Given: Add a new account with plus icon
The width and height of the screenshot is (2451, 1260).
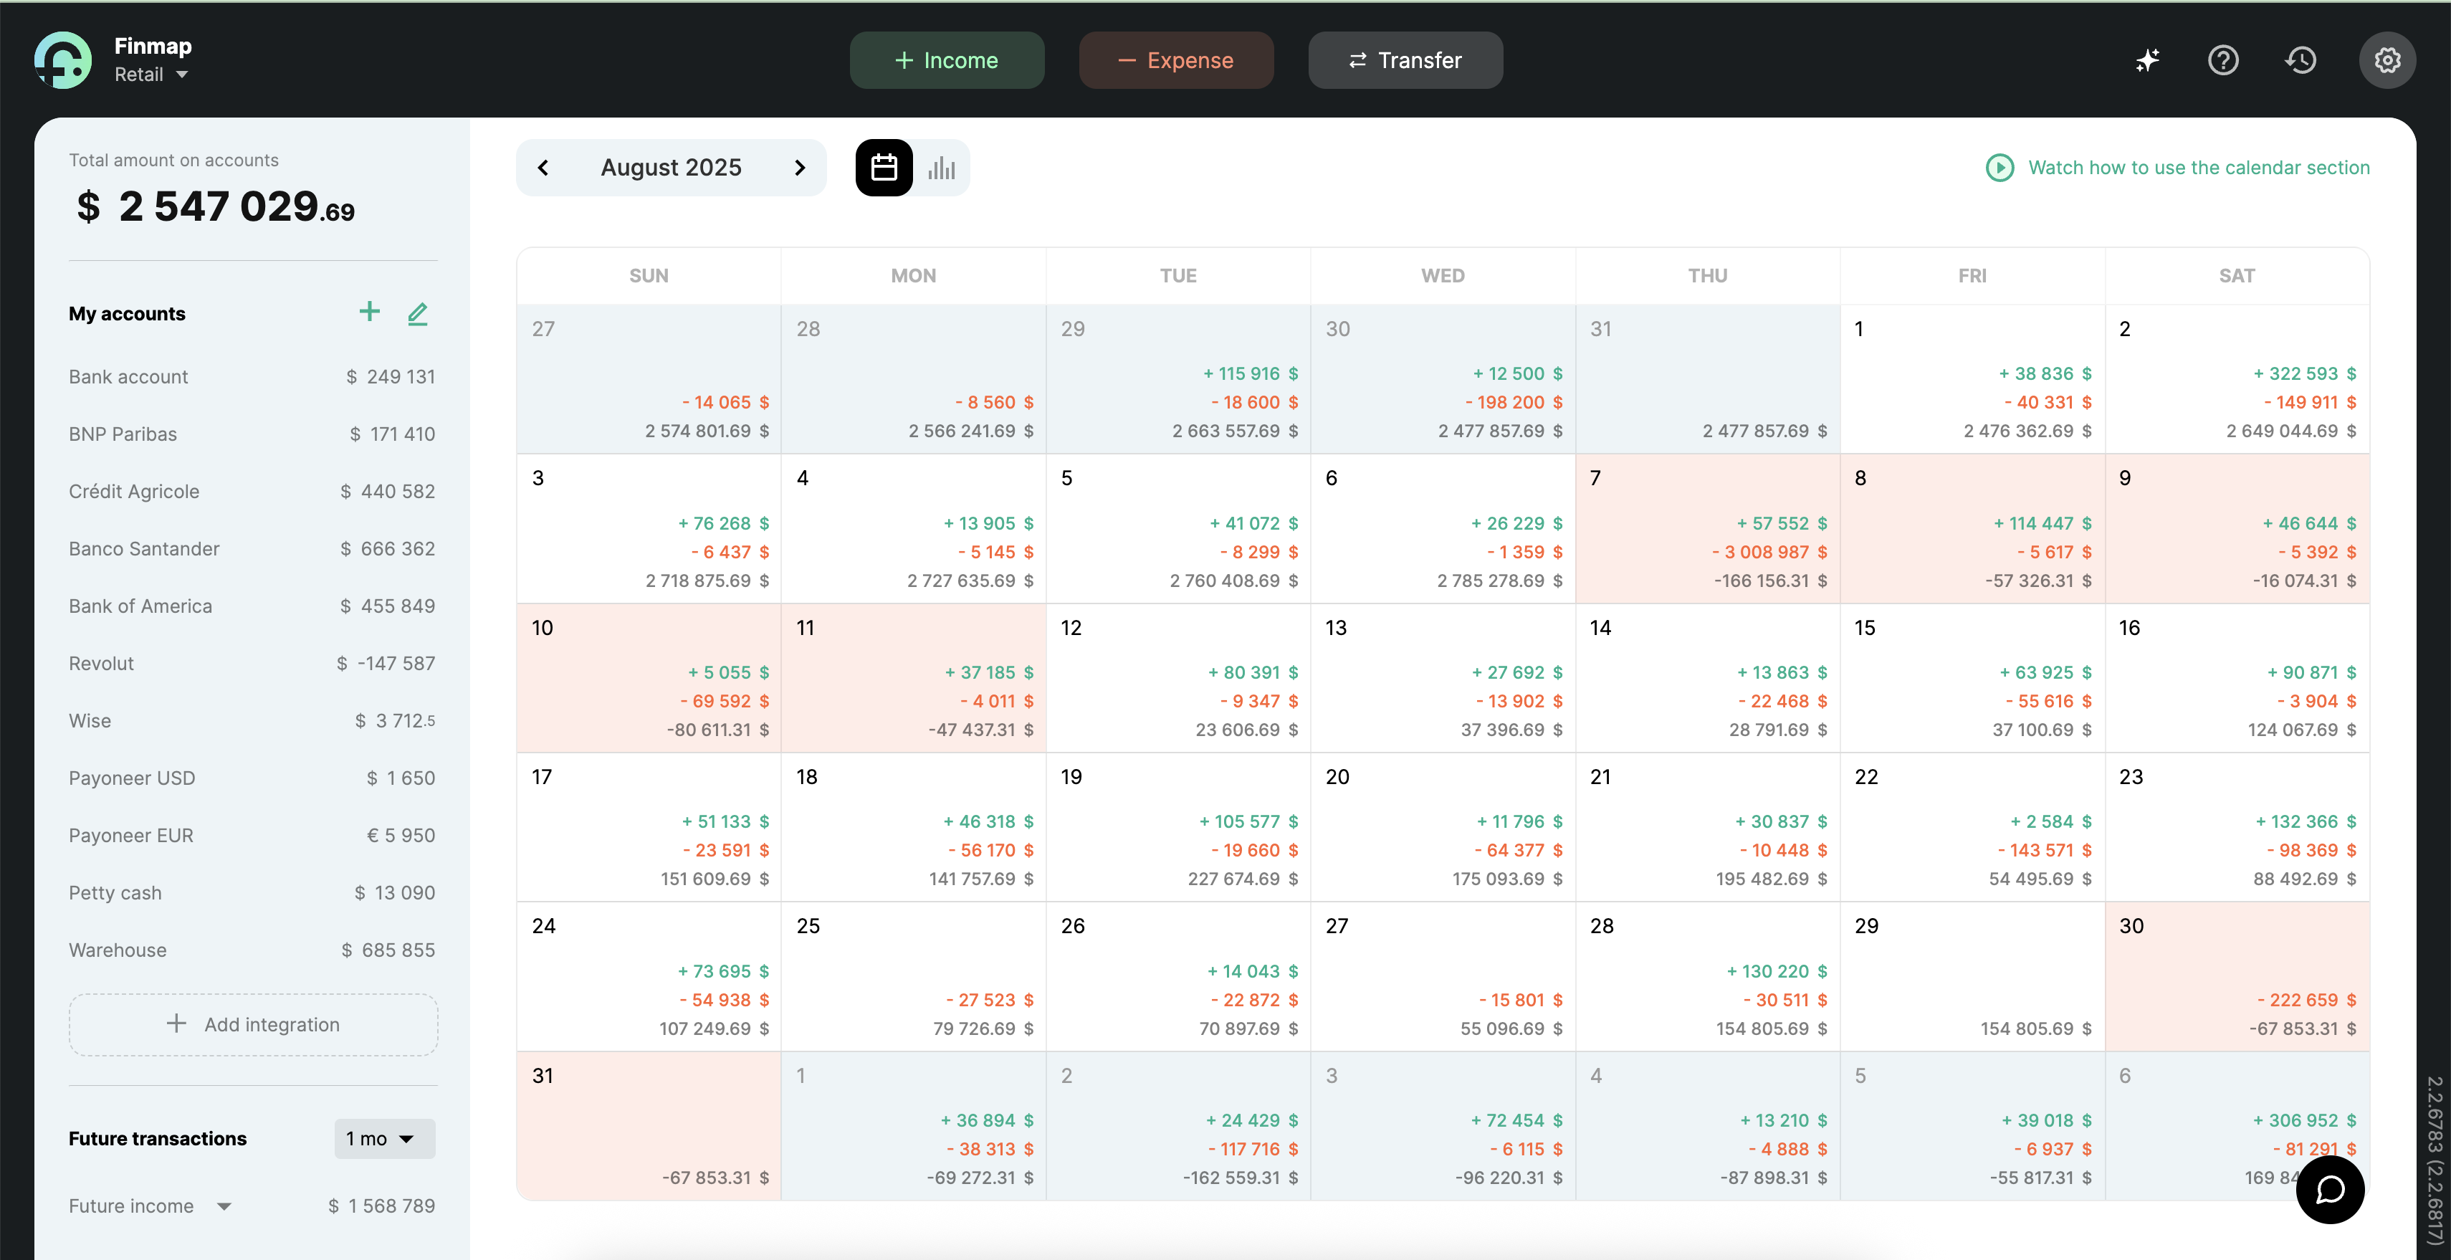Looking at the screenshot, I should (x=369, y=312).
